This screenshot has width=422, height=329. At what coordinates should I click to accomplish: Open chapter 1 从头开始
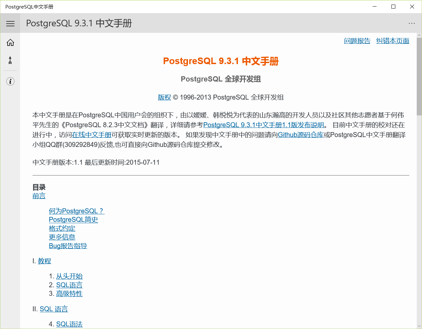[x=69, y=276]
